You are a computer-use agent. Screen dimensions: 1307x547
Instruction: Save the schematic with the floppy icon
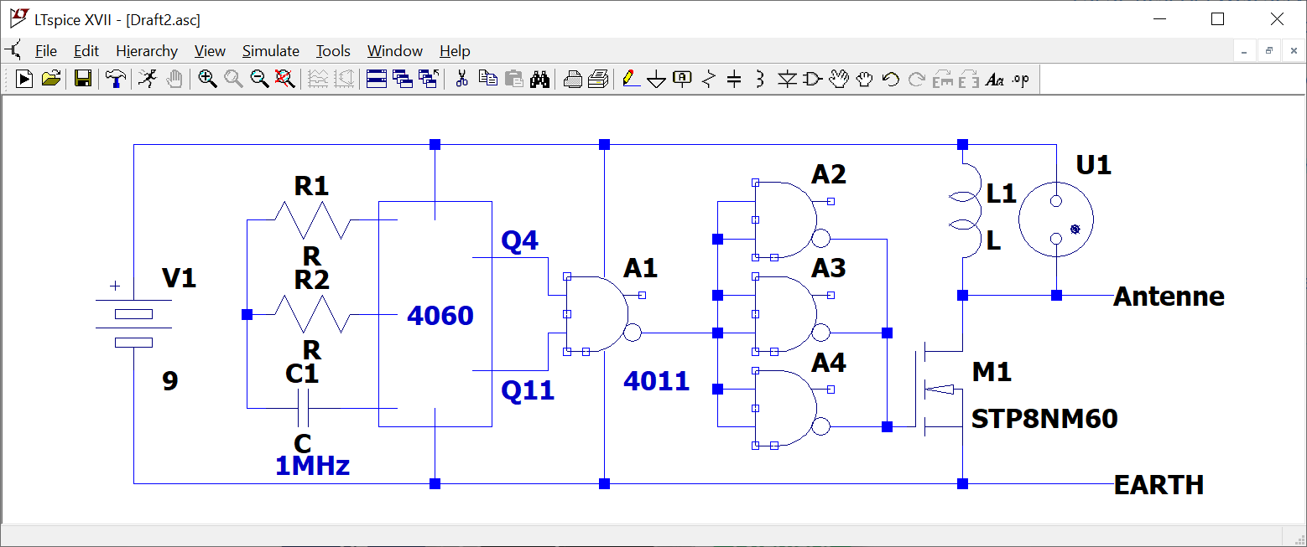click(82, 79)
